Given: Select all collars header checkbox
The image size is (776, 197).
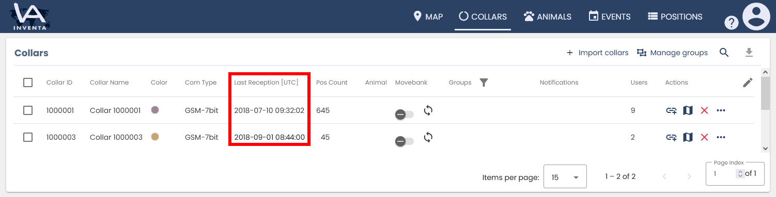Looking at the screenshot, I should click(28, 83).
